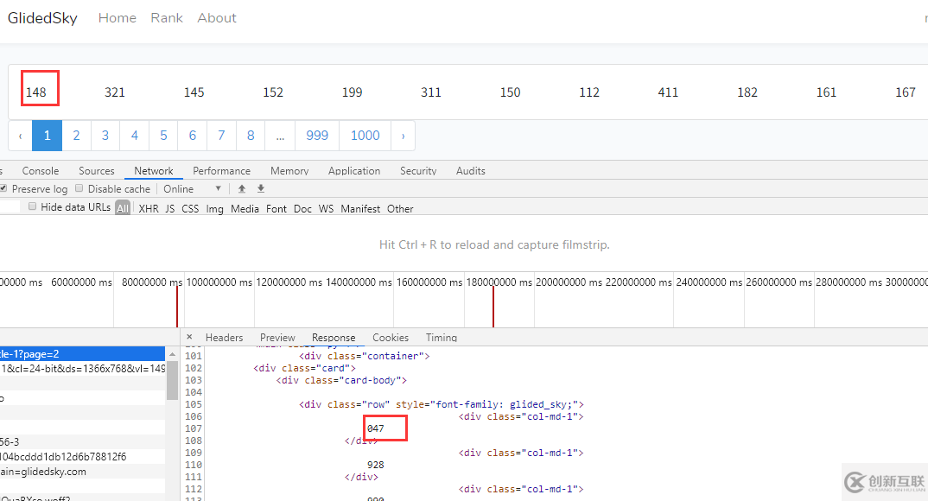Viewport: 928px width, 501px height.
Task: Close the request details pane
Action: 189,337
